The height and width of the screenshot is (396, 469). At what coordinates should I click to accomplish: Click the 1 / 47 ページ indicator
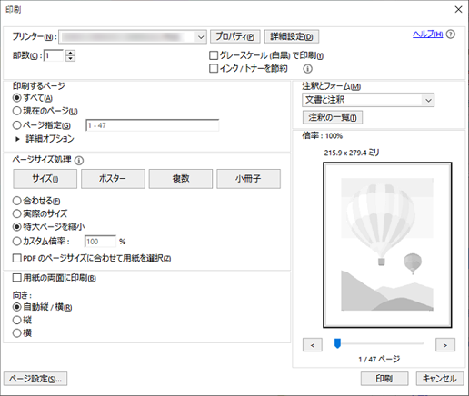click(379, 360)
